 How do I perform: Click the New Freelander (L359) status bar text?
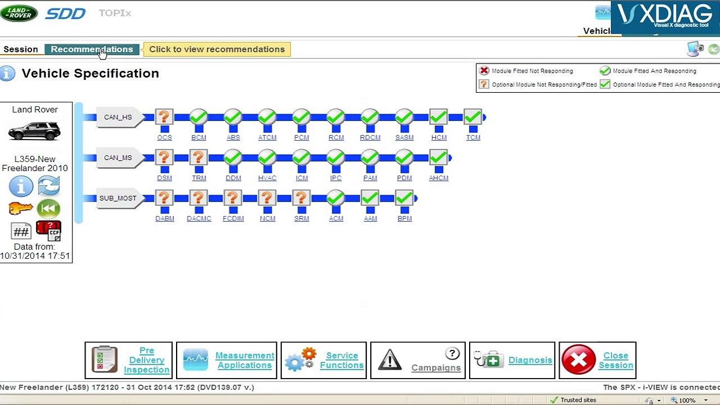click(x=127, y=387)
